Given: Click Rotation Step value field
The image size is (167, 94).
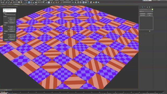Looking at the screenshot, I should [x=13, y=21].
